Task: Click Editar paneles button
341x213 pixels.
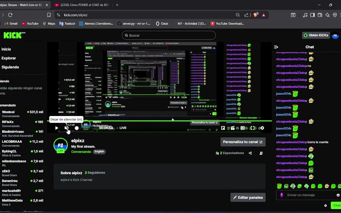Action: (248, 197)
